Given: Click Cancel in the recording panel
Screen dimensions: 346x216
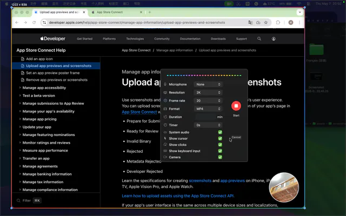Looking at the screenshot, I should point(236,137).
